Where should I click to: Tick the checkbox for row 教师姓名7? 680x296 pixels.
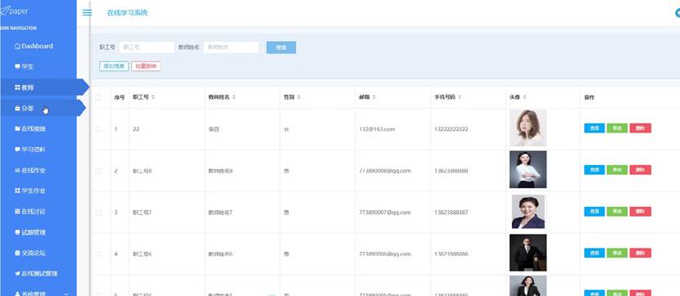[98, 213]
